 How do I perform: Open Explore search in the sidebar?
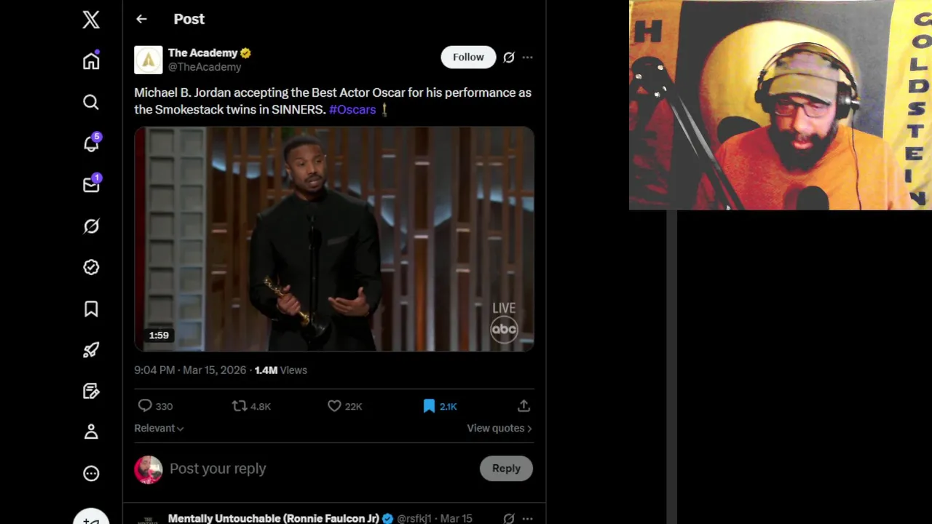pyautogui.click(x=91, y=103)
